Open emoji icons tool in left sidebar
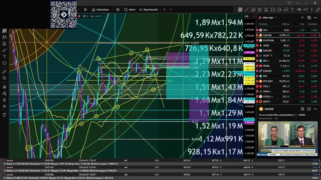Image resolution: width=321 pixels, height=180 pixels. click(4, 63)
